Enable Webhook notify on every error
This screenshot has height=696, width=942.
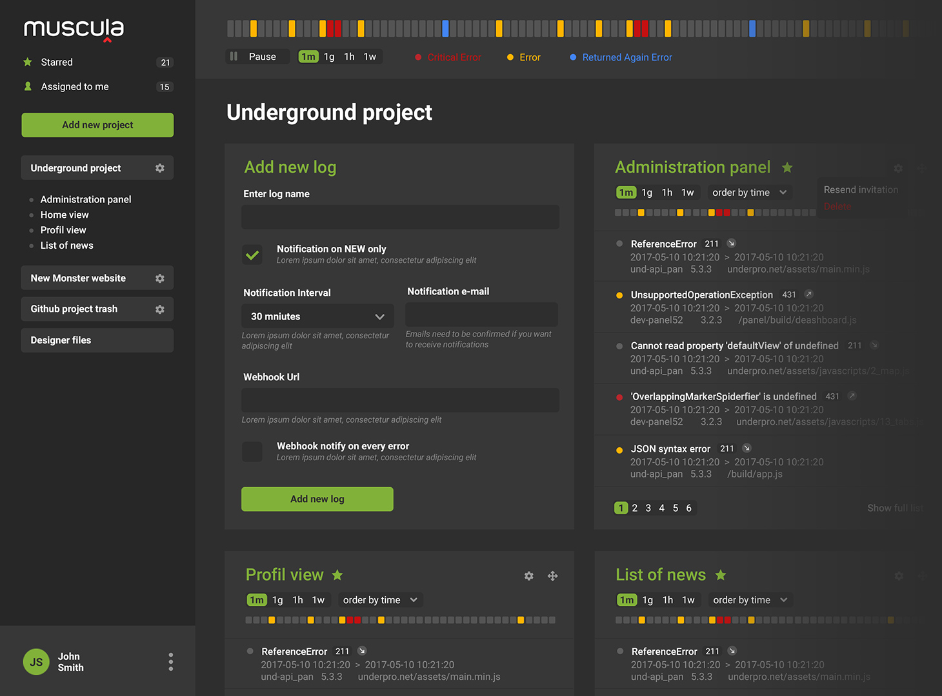252,452
